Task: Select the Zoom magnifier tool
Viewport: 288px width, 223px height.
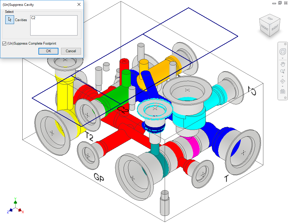Action: [x=283, y=71]
